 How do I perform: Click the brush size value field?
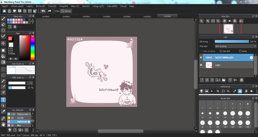30,83
